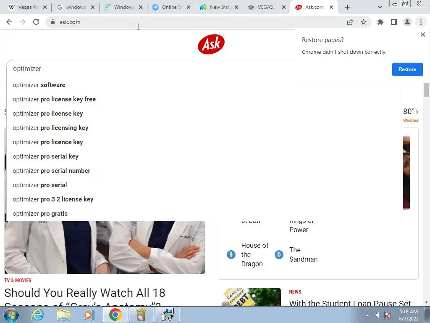
Task: Click the browser Back arrow
Action: click(9, 22)
